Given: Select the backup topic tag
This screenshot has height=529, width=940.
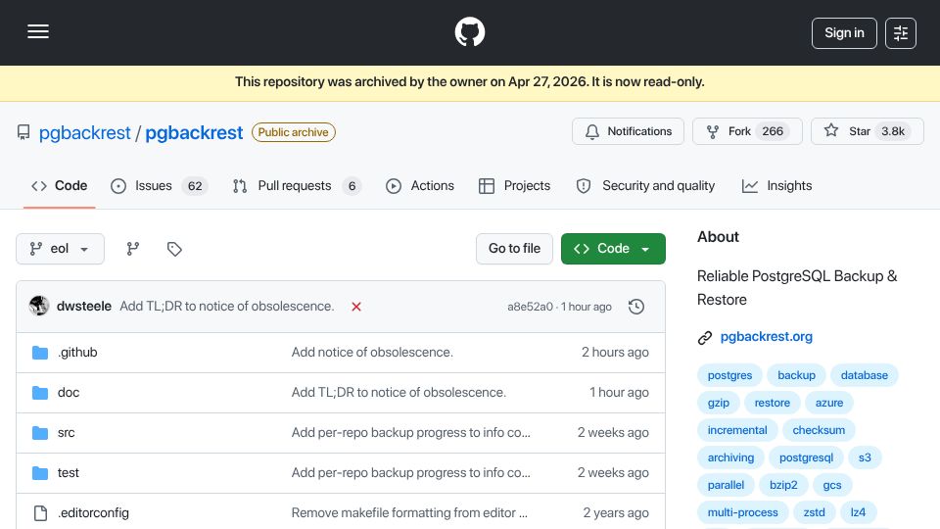Looking at the screenshot, I should pos(796,375).
